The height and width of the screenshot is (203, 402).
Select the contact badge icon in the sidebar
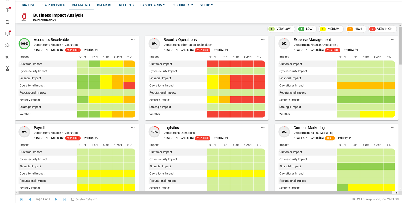click(8, 69)
